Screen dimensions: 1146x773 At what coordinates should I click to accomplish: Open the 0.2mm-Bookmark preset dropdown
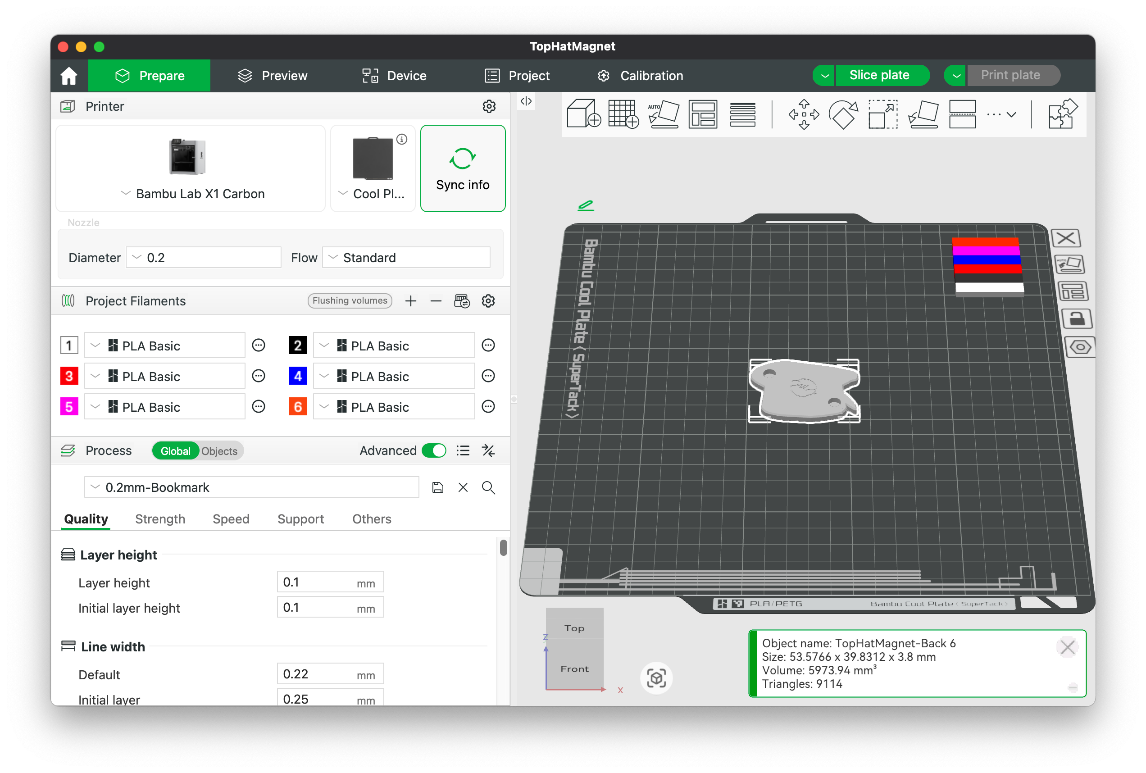(251, 487)
